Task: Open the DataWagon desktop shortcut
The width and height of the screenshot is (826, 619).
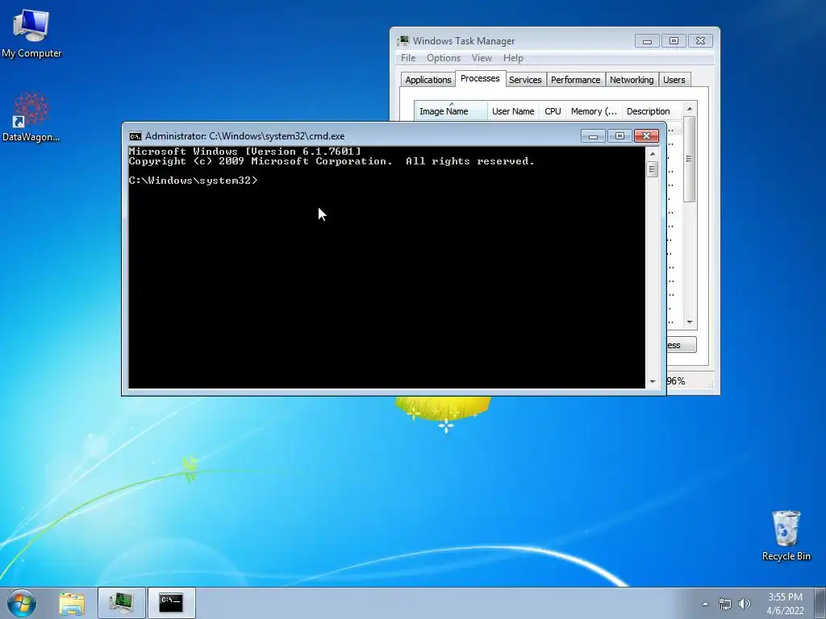Action: (31, 117)
